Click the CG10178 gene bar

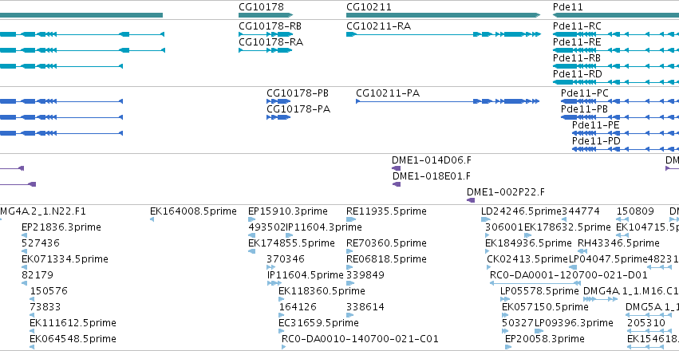click(x=266, y=15)
